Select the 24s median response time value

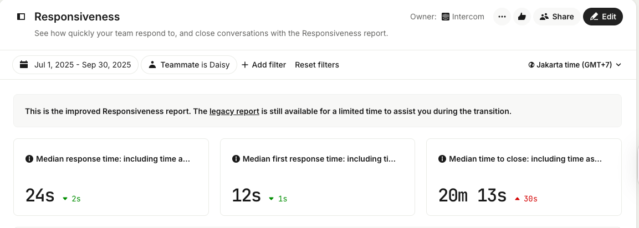tap(40, 195)
